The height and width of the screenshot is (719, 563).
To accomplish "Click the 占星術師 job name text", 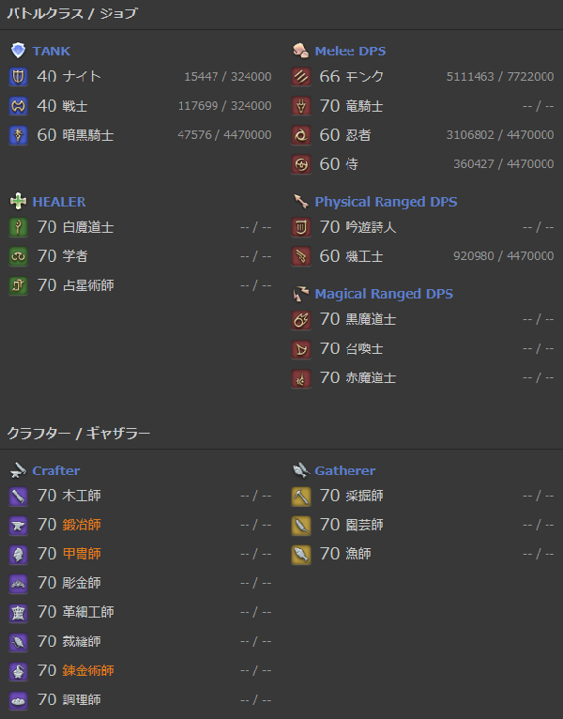I will [x=88, y=285].
